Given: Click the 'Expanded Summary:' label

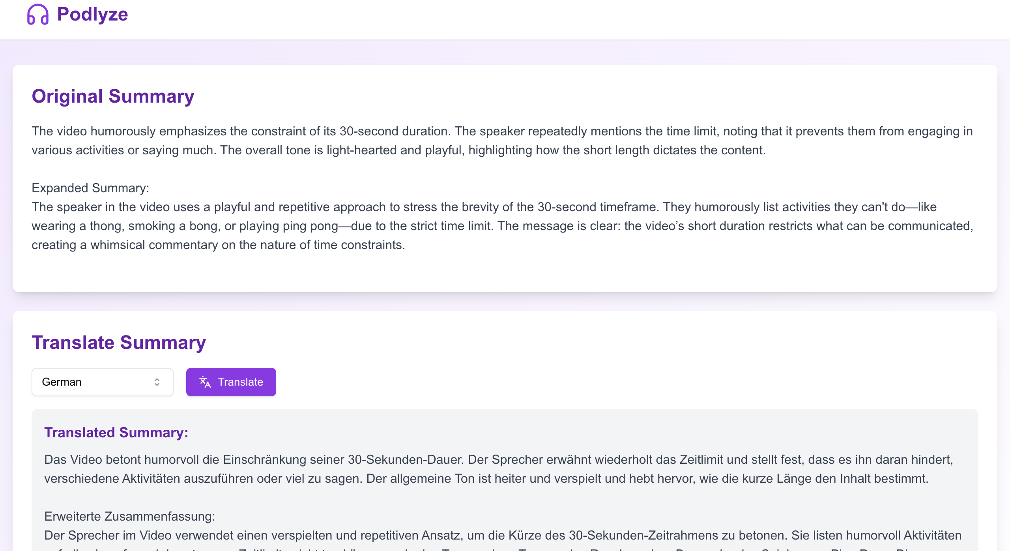Looking at the screenshot, I should click(x=90, y=188).
